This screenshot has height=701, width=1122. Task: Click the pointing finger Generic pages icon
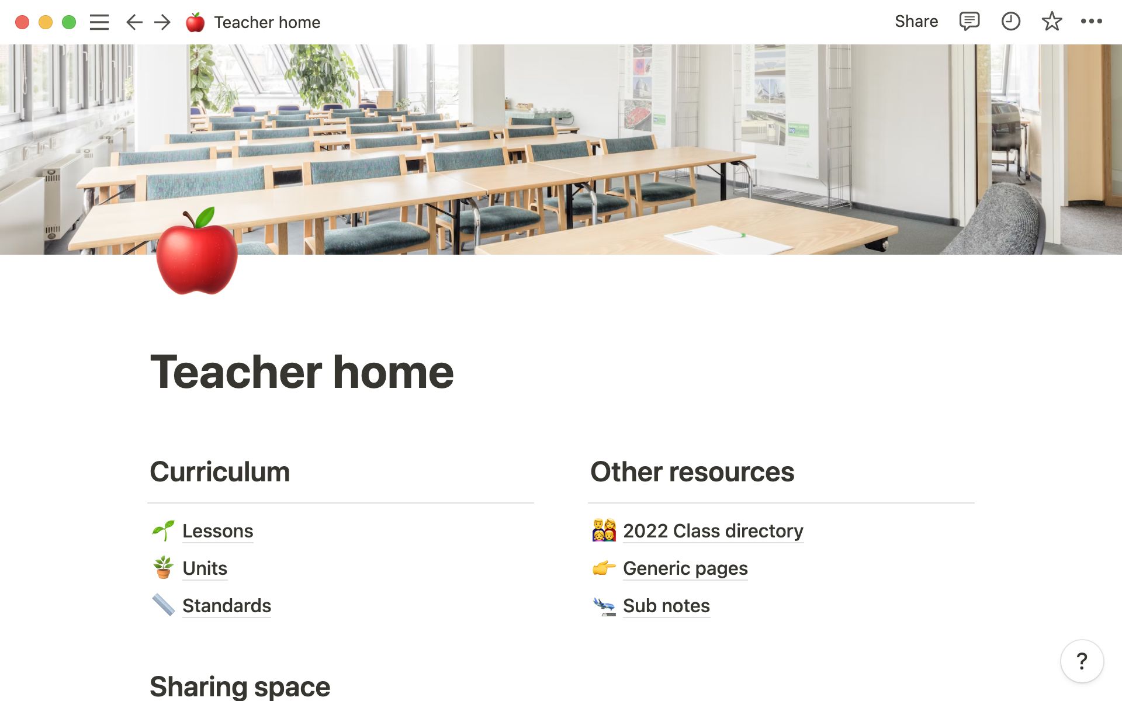(604, 568)
